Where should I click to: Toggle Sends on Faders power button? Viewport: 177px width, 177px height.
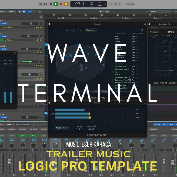[33, 124]
